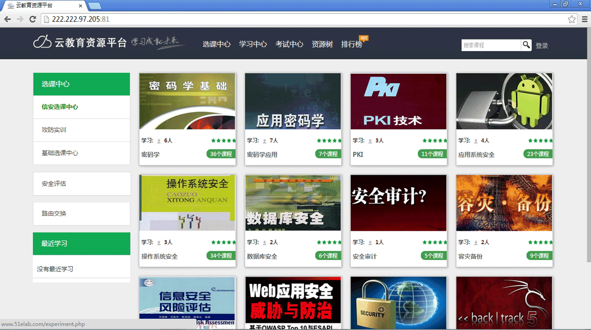Click the PKI course title text
591x330 pixels.
358,155
